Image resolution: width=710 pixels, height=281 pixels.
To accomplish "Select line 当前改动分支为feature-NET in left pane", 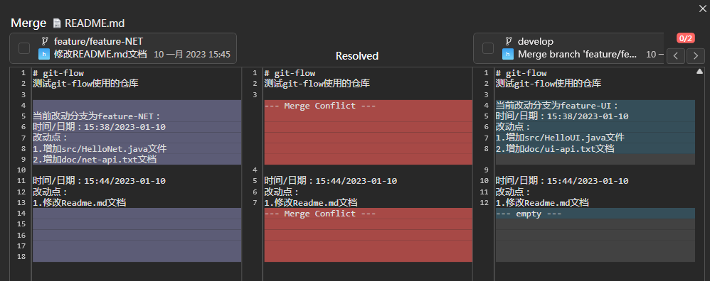I will [x=137, y=116].
